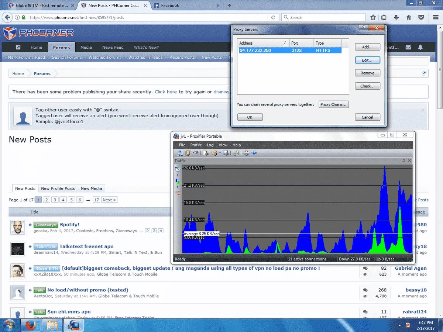Open the PHCorner alerts bell icon
443x332 pixels.
pyautogui.click(x=420, y=47)
